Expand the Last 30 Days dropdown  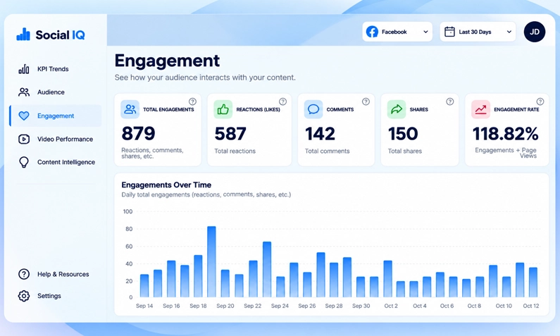point(478,32)
